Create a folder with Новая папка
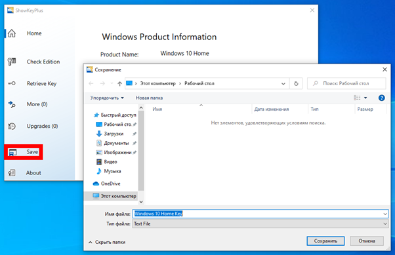The height and width of the screenshot is (255, 395). tap(149, 98)
